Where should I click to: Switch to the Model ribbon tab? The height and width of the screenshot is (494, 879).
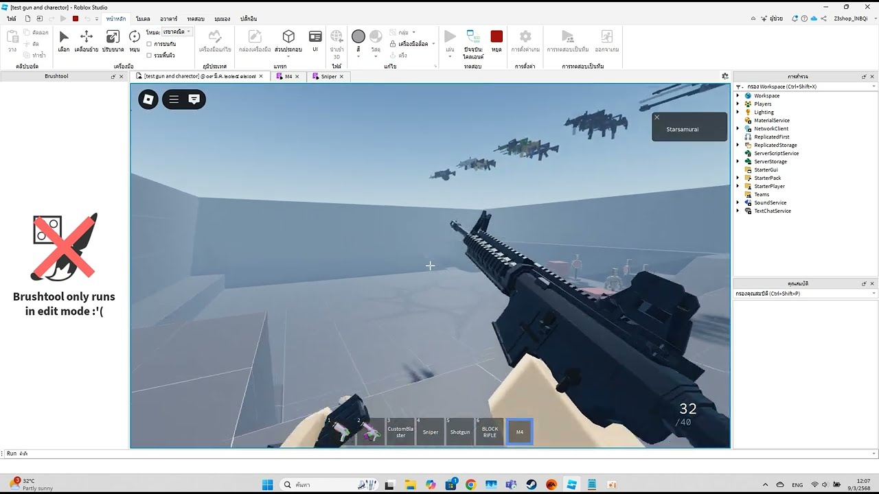click(x=144, y=19)
